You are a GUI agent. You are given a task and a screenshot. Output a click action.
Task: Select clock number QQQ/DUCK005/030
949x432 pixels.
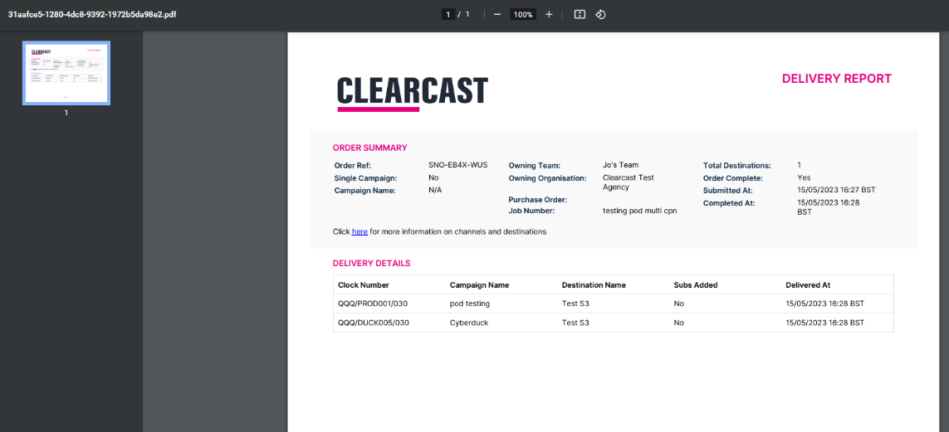tap(374, 323)
